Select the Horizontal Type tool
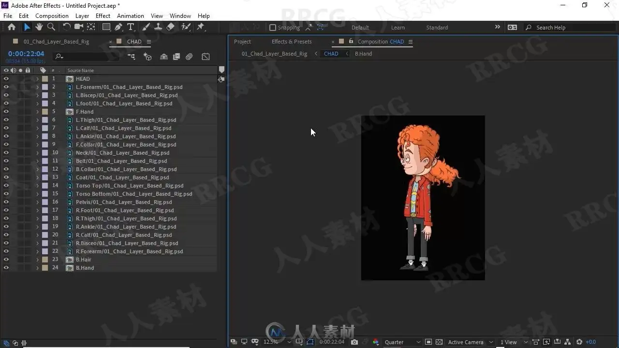This screenshot has height=348, width=619. point(131,27)
